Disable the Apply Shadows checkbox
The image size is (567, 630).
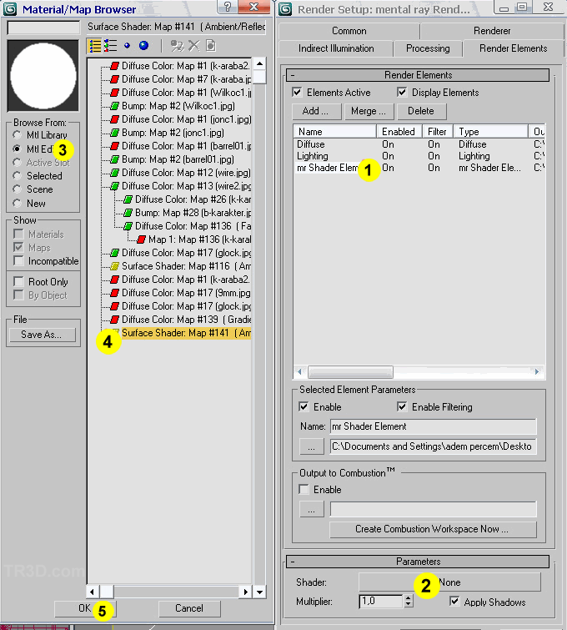[x=454, y=601]
